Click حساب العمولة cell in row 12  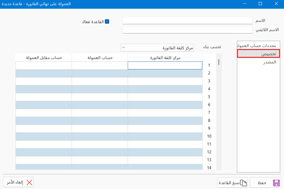pyautogui.click(x=100, y=152)
